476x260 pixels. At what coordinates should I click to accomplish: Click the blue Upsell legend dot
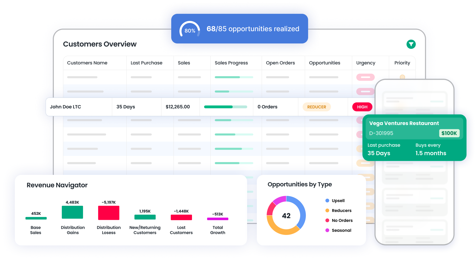coord(327,201)
